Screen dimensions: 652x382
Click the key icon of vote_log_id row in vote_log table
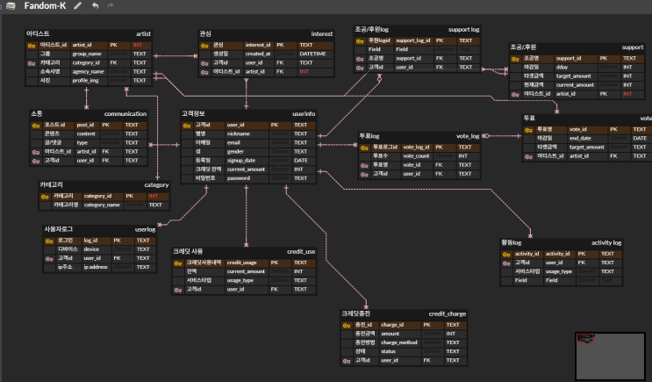coord(364,148)
